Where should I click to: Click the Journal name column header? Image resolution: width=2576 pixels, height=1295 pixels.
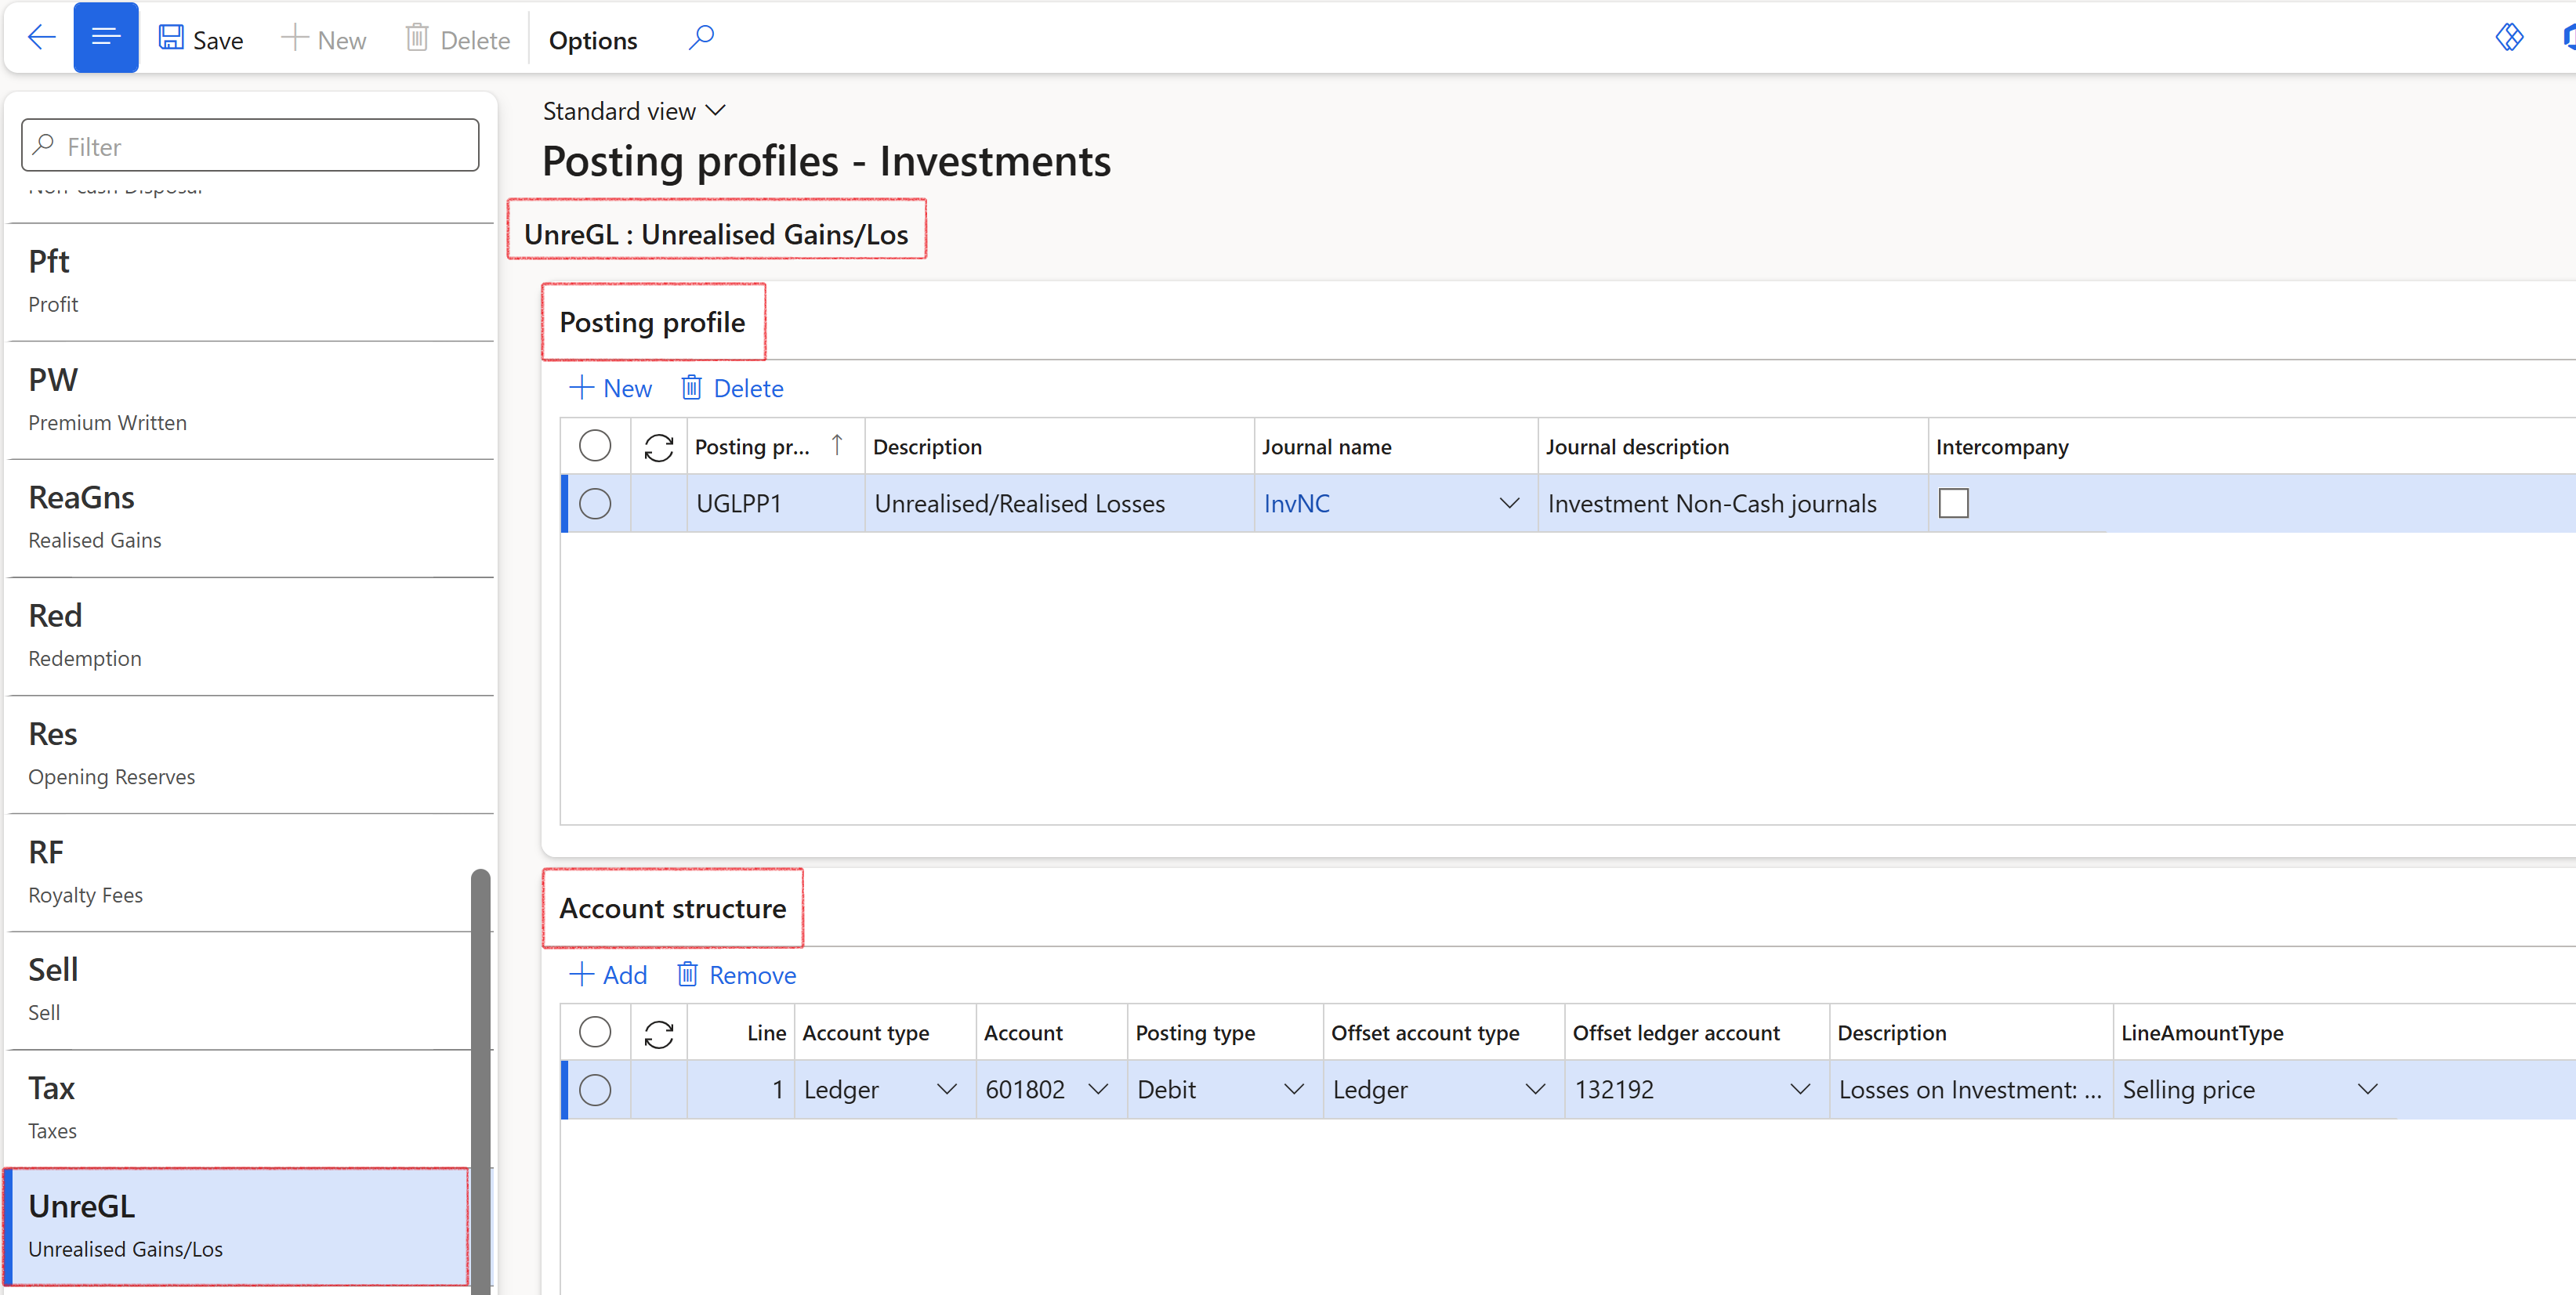coord(1396,447)
